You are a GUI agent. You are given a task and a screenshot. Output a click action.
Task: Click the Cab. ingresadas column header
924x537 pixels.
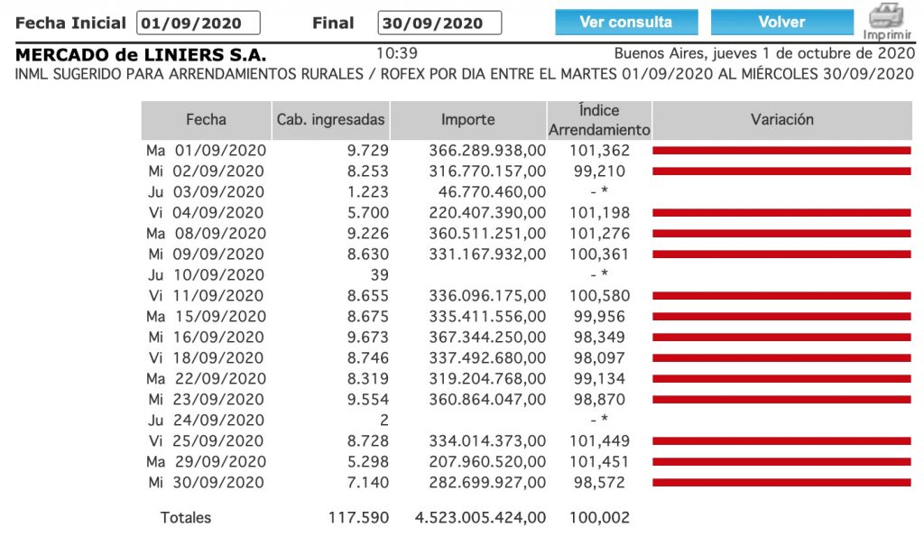point(330,119)
